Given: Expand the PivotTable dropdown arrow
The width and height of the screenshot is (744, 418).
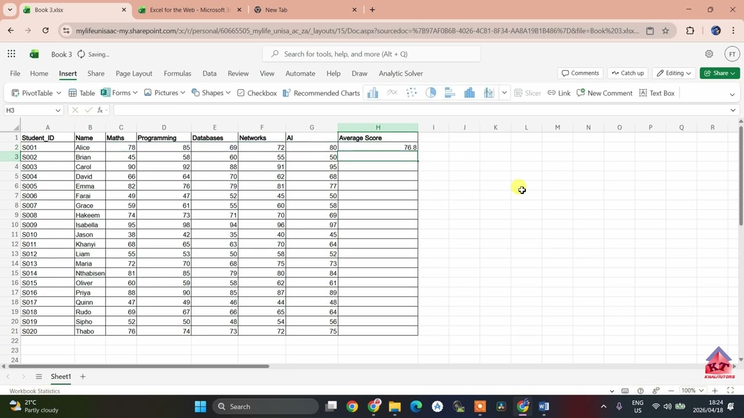Looking at the screenshot, I should (x=58, y=93).
